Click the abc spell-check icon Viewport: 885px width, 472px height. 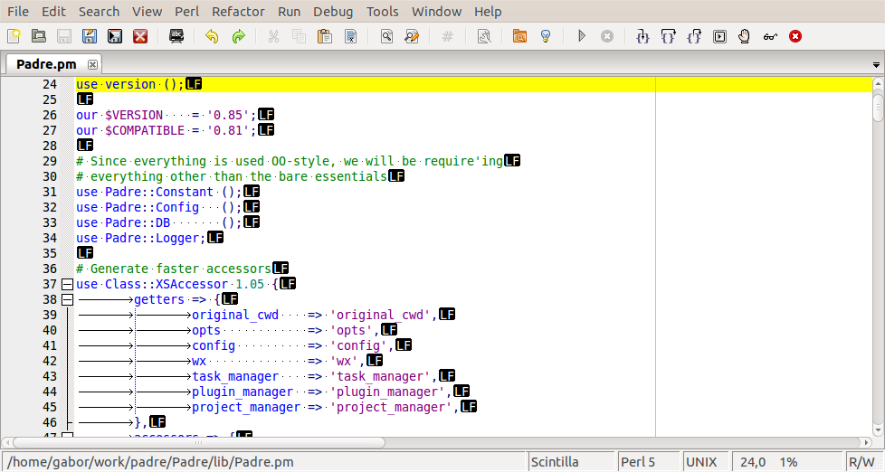tap(176, 37)
